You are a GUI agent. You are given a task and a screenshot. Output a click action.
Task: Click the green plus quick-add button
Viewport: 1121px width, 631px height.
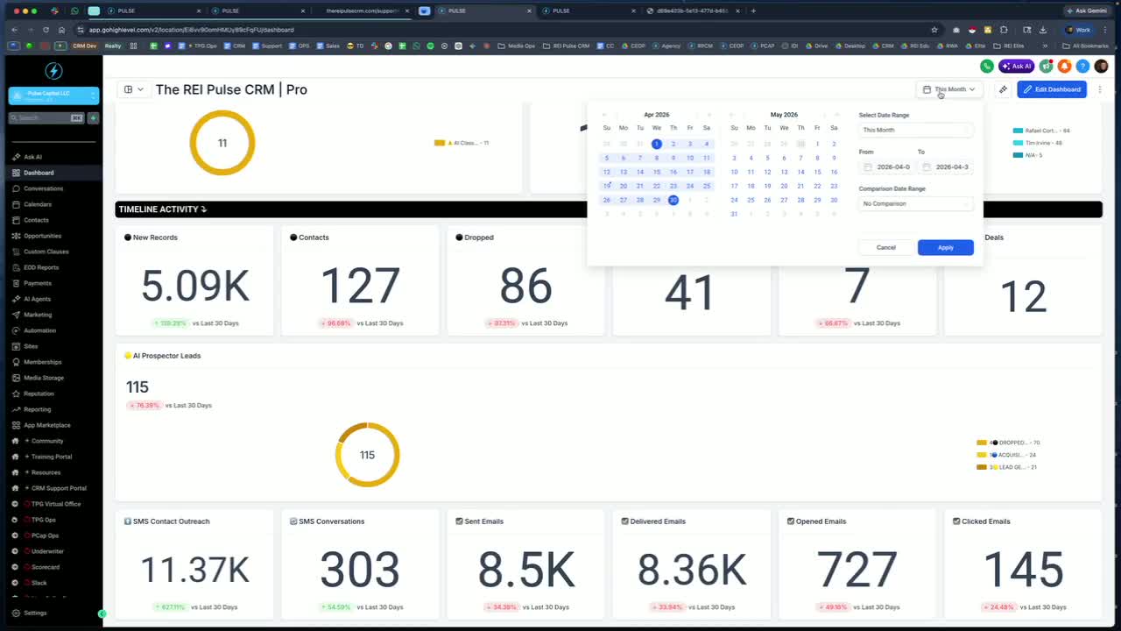(x=93, y=117)
